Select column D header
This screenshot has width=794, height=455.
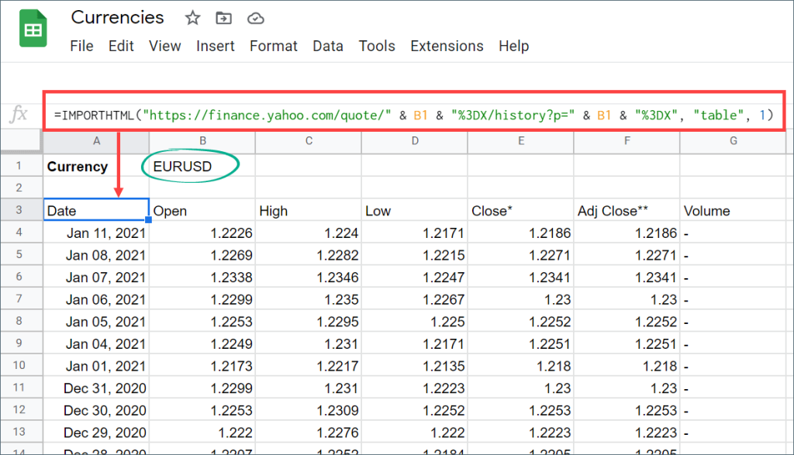415,141
